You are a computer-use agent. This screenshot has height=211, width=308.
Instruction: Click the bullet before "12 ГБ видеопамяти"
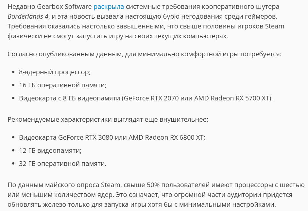pyautogui.click(x=13, y=150)
